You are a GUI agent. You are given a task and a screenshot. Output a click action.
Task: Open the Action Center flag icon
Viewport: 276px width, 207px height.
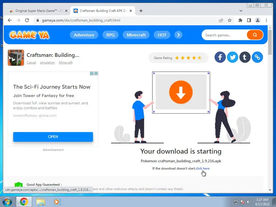point(242,202)
